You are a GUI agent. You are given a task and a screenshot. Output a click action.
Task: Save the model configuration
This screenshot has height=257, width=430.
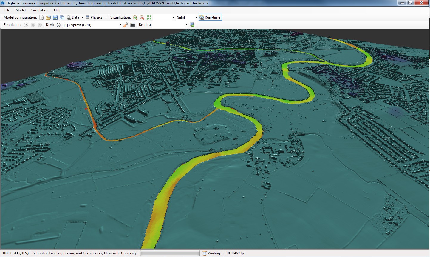tap(55, 18)
